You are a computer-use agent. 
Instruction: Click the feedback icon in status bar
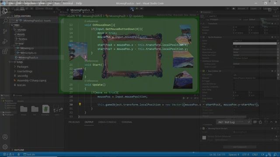click(x=269, y=154)
